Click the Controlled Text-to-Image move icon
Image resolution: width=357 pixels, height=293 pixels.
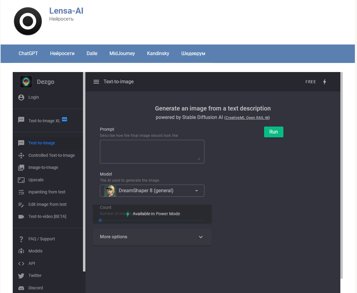click(21, 156)
